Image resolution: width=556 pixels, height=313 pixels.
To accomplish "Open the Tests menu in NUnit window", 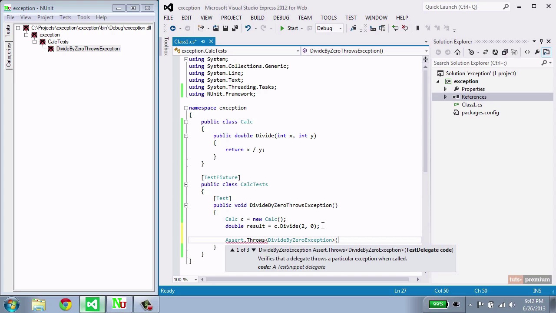I will tap(65, 17).
